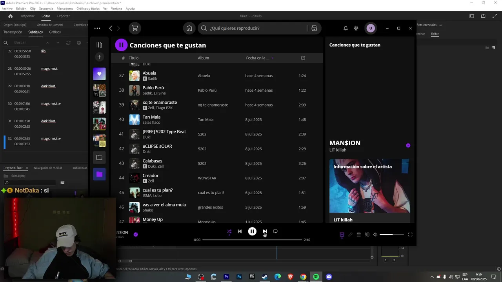Open Photoshop from the taskbar
Screen dimensions: 502x282
pos(239,277)
